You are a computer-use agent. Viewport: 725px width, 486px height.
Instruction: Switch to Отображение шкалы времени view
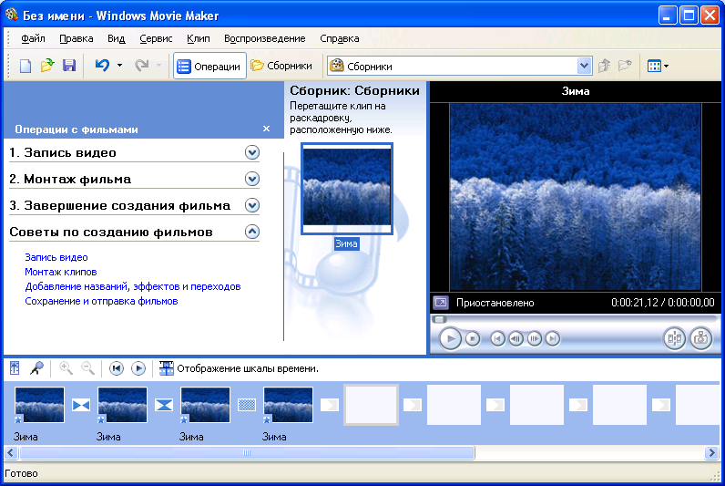click(x=239, y=368)
